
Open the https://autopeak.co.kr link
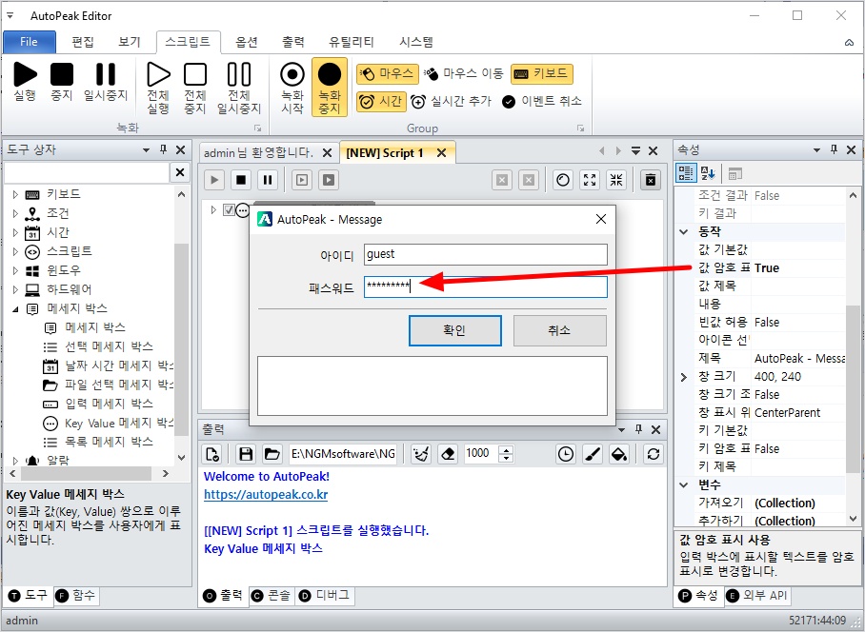pyautogui.click(x=266, y=495)
